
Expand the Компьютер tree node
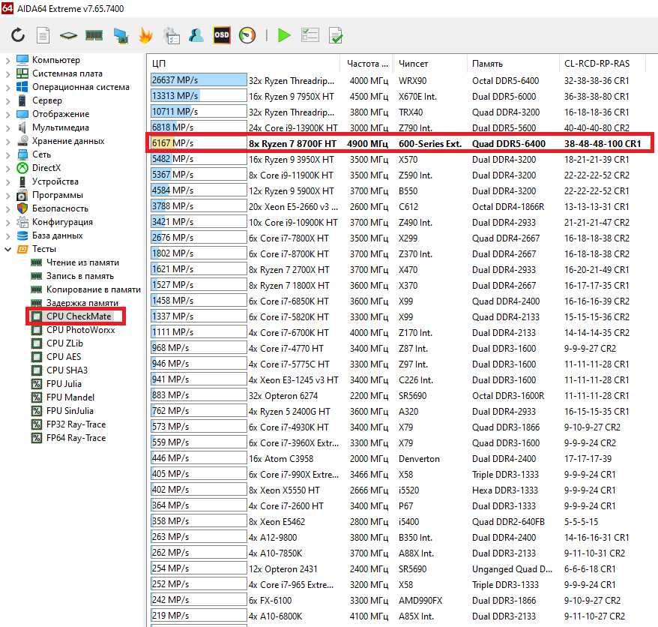click(x=7, y=61)
